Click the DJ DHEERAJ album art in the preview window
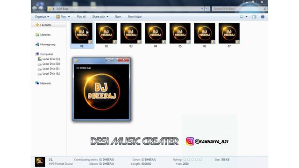 point(102,92)
